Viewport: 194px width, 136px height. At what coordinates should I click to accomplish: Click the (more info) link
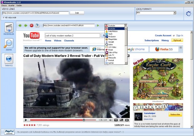[x=148, y=119]
